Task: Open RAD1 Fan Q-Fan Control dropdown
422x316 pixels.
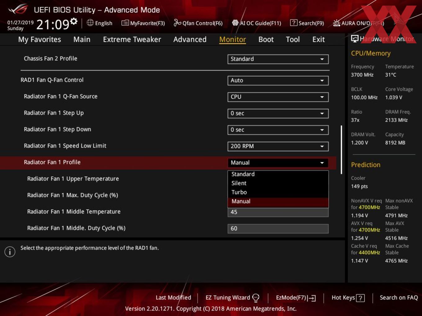Action: [x=278, y=81]
